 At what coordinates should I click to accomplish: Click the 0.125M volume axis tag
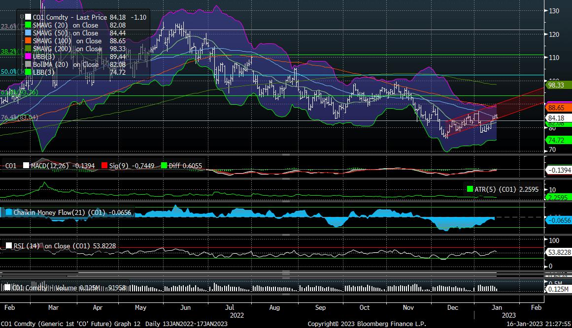tap(558, 290)
